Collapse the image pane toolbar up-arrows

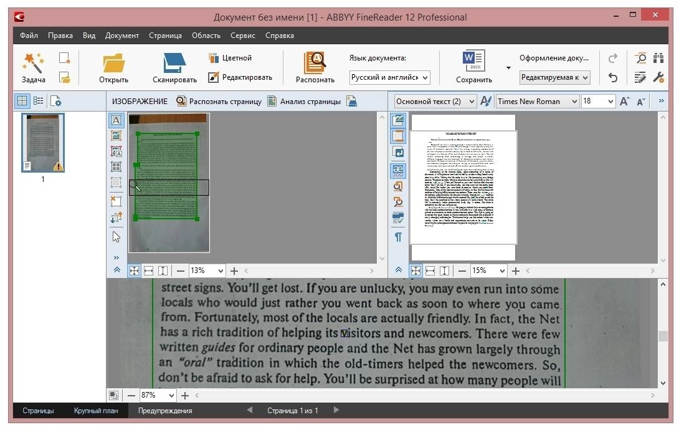[117, 270]
